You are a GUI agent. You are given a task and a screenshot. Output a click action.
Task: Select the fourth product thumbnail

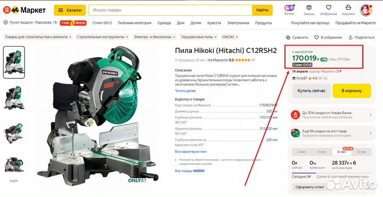14,165
